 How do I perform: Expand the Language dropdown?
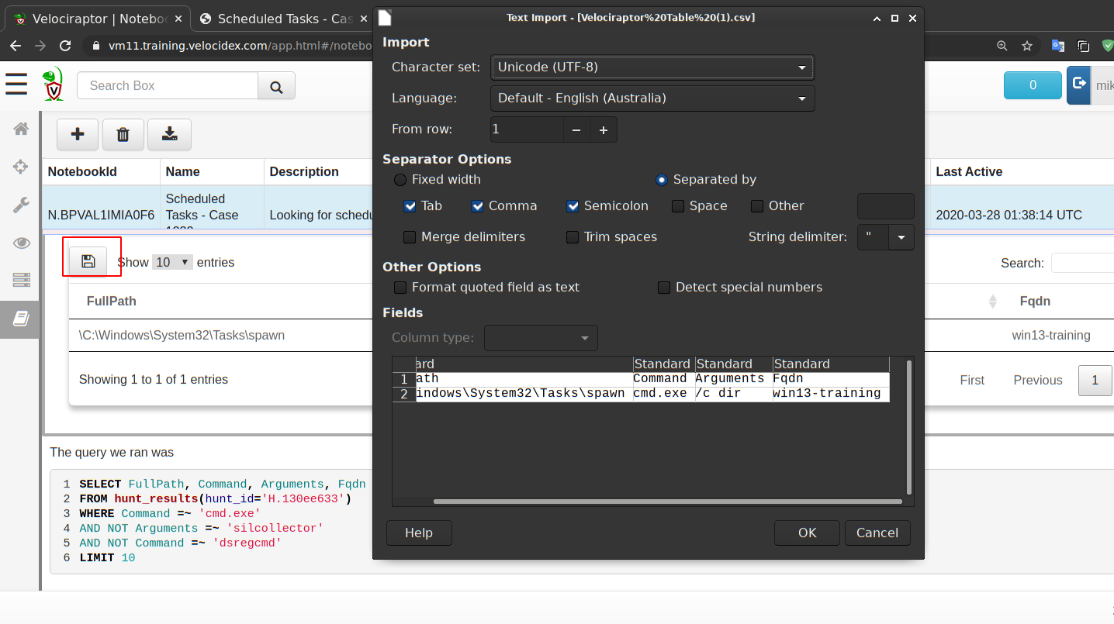(x=652, y=98)
